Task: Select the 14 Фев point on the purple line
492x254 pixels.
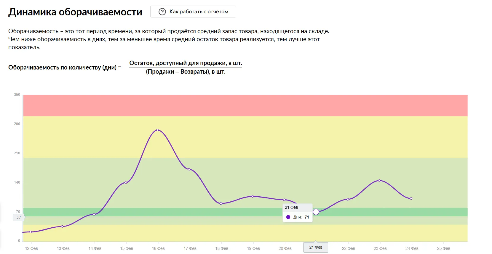Action: point(94,214)
